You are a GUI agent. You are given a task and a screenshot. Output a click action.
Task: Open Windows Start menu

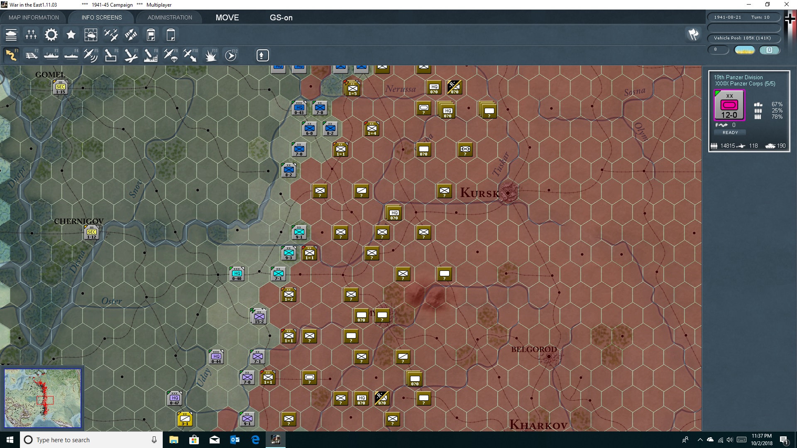10,440
